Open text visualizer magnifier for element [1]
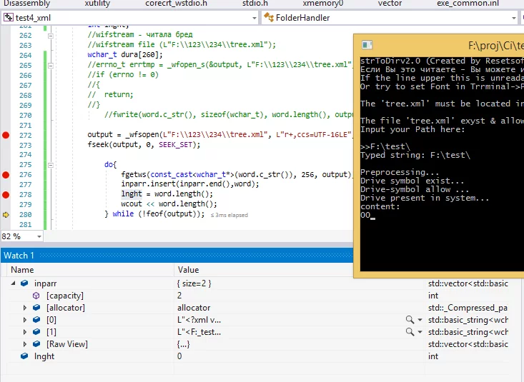 409,332
